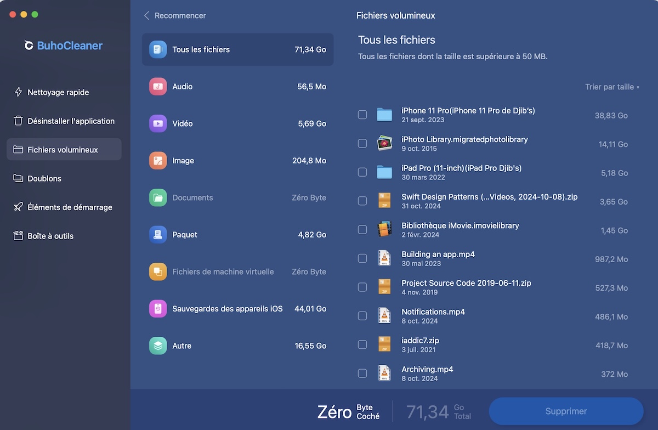
Task: Click the iPhoto Library file icon
Action: (384, 143)
